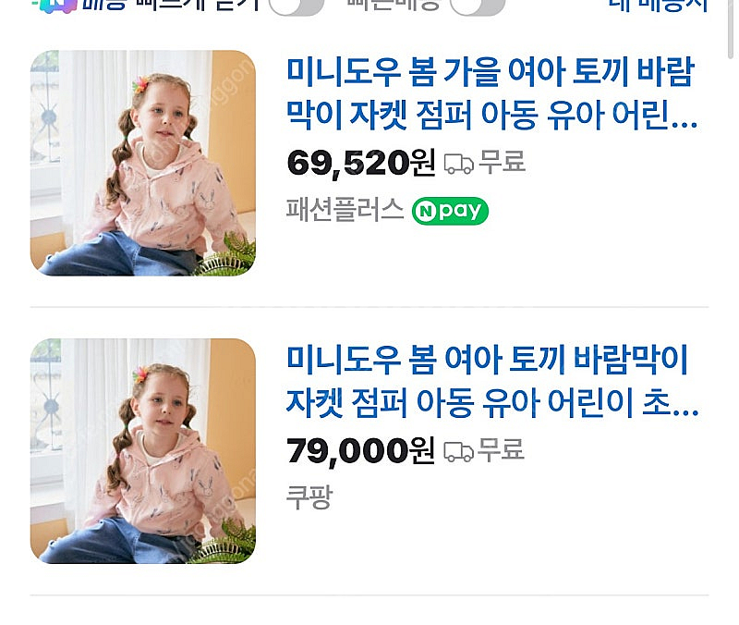Click the 패션플러스 seller name
Viewport: 739px width, 625px height.
tap(345, 210)
